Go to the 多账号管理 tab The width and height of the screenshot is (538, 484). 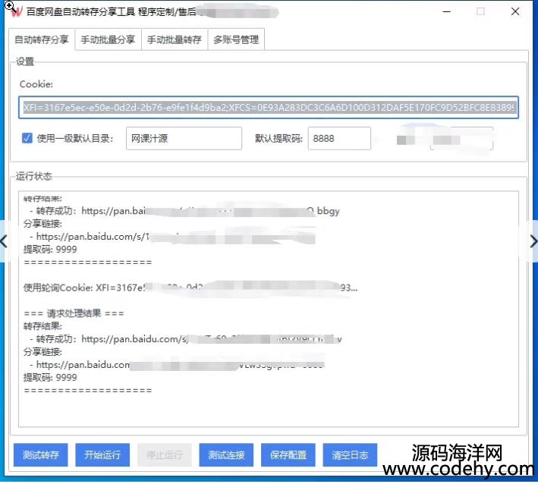236,40
